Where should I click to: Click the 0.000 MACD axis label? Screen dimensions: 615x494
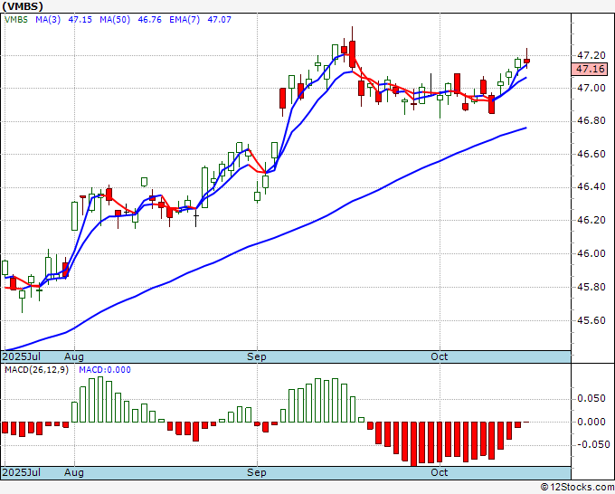coord(593,422)
